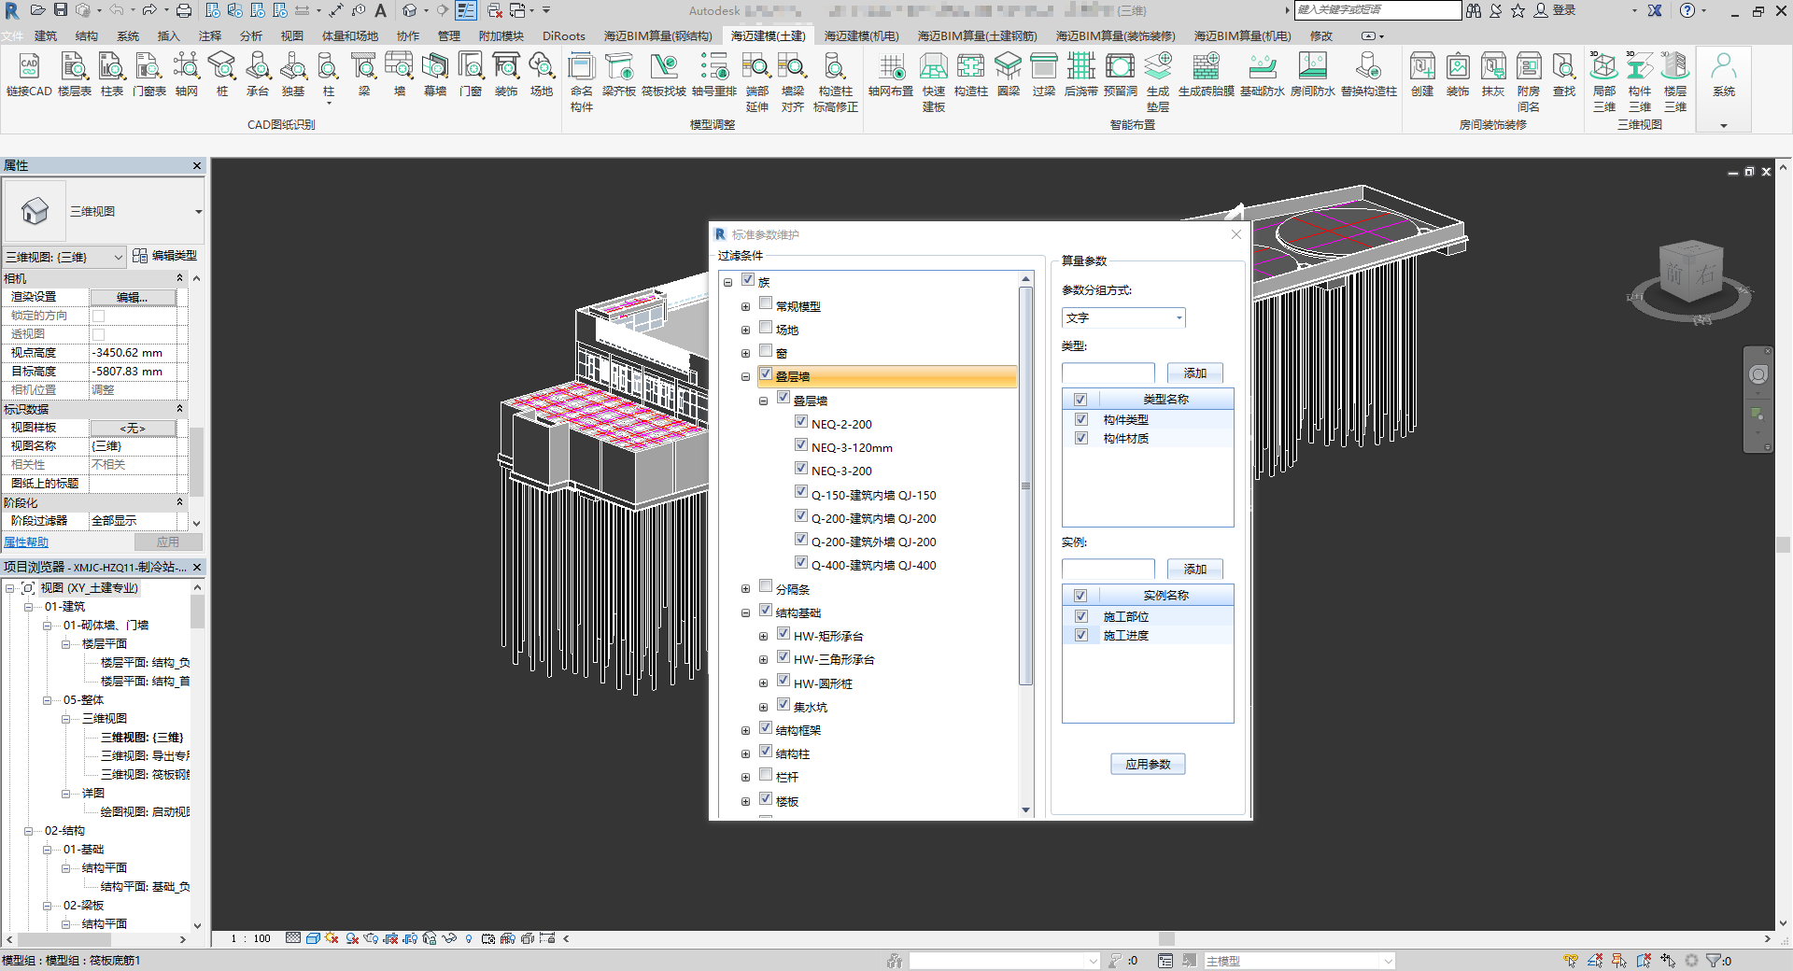Click the 轴号重排 tool
1793x971 pixels.
(714, 75)
